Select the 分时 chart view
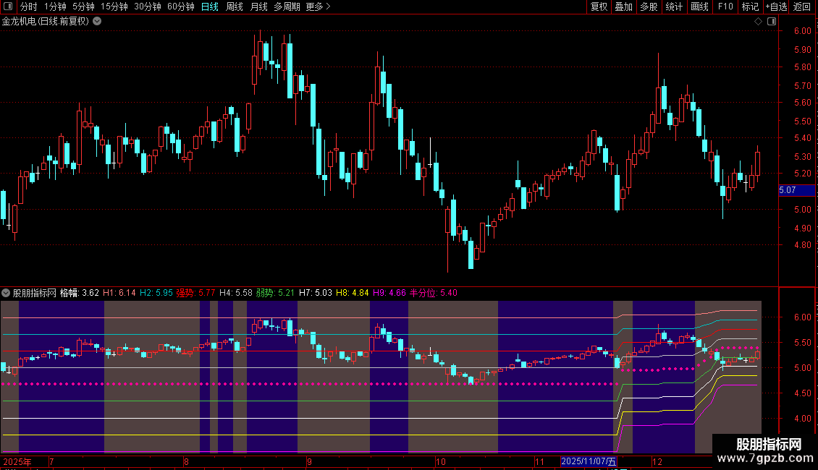 (x=29, y=7)
